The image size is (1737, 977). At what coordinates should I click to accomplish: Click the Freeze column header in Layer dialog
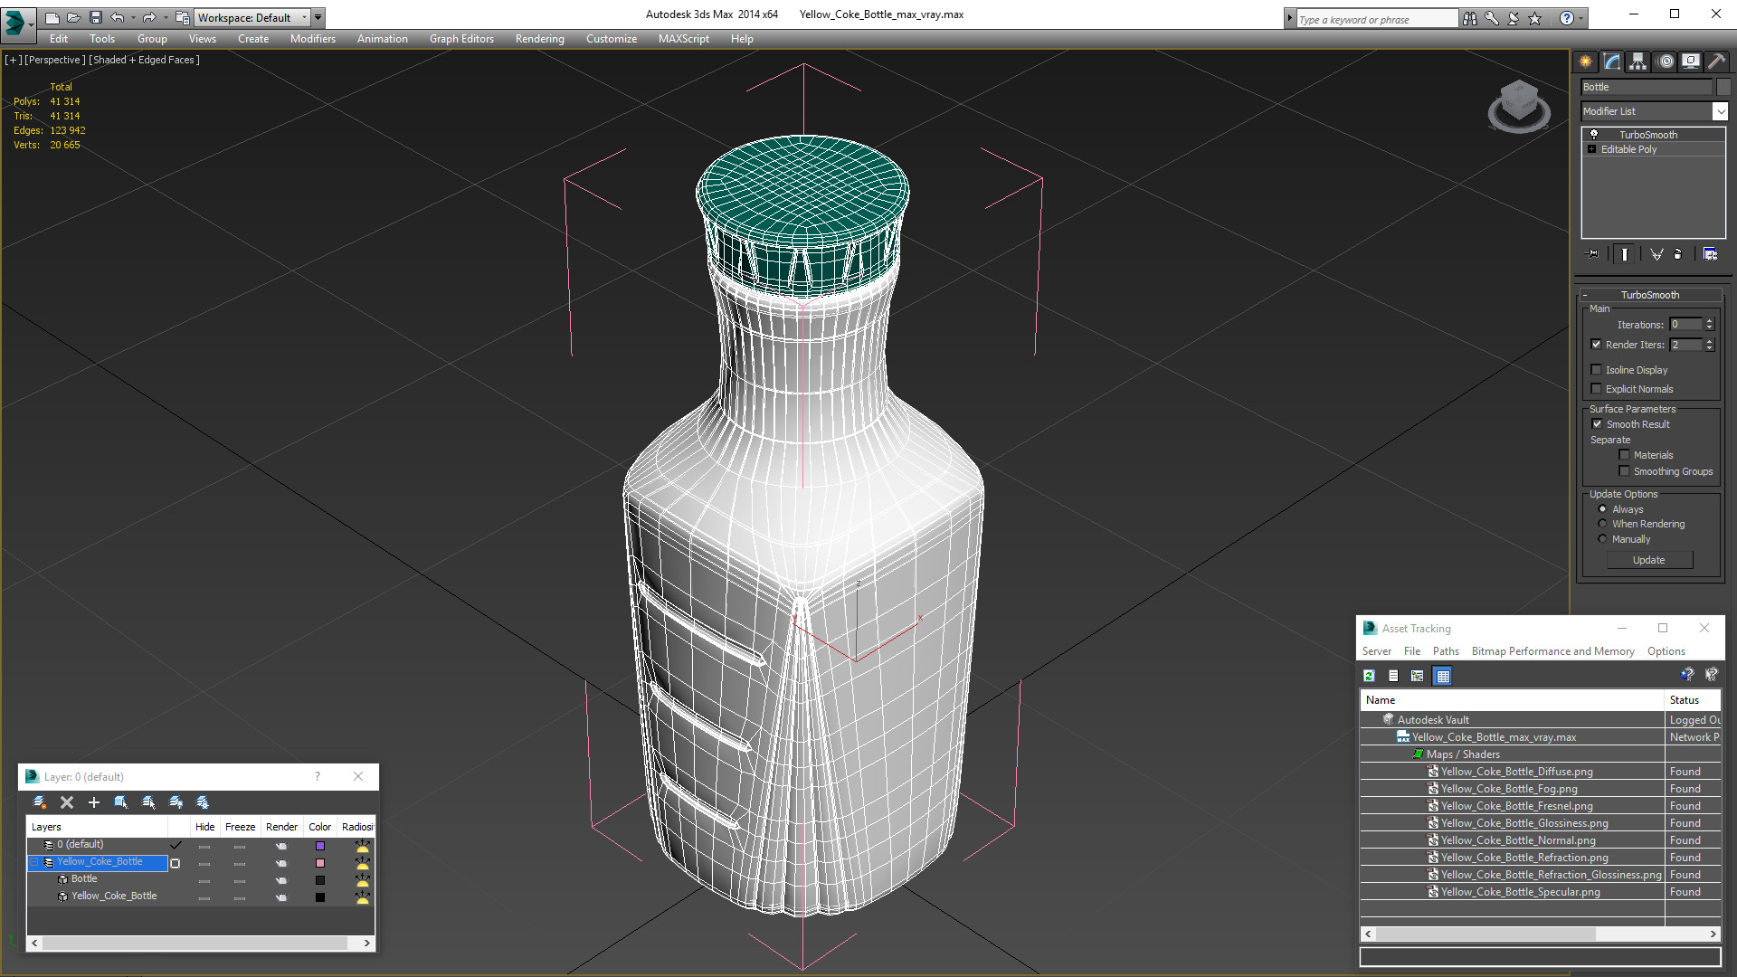240,827
